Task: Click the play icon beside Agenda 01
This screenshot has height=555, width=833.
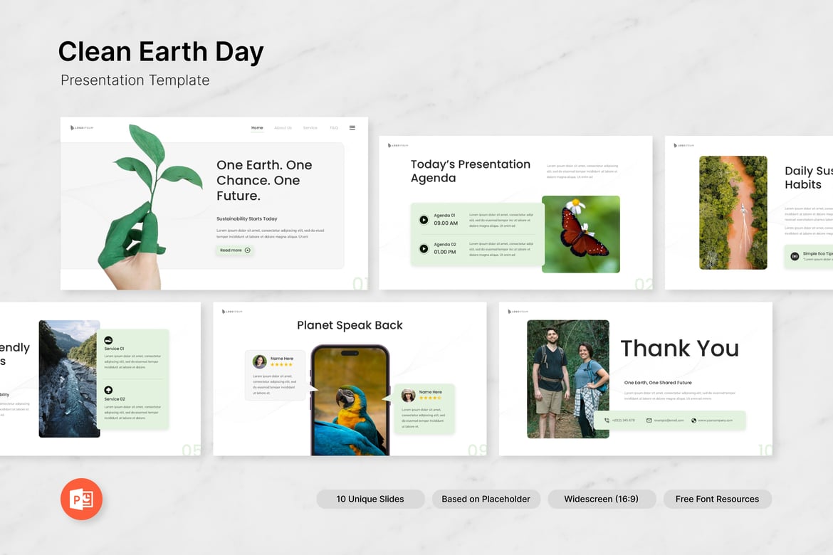Action: pos(424,219)
